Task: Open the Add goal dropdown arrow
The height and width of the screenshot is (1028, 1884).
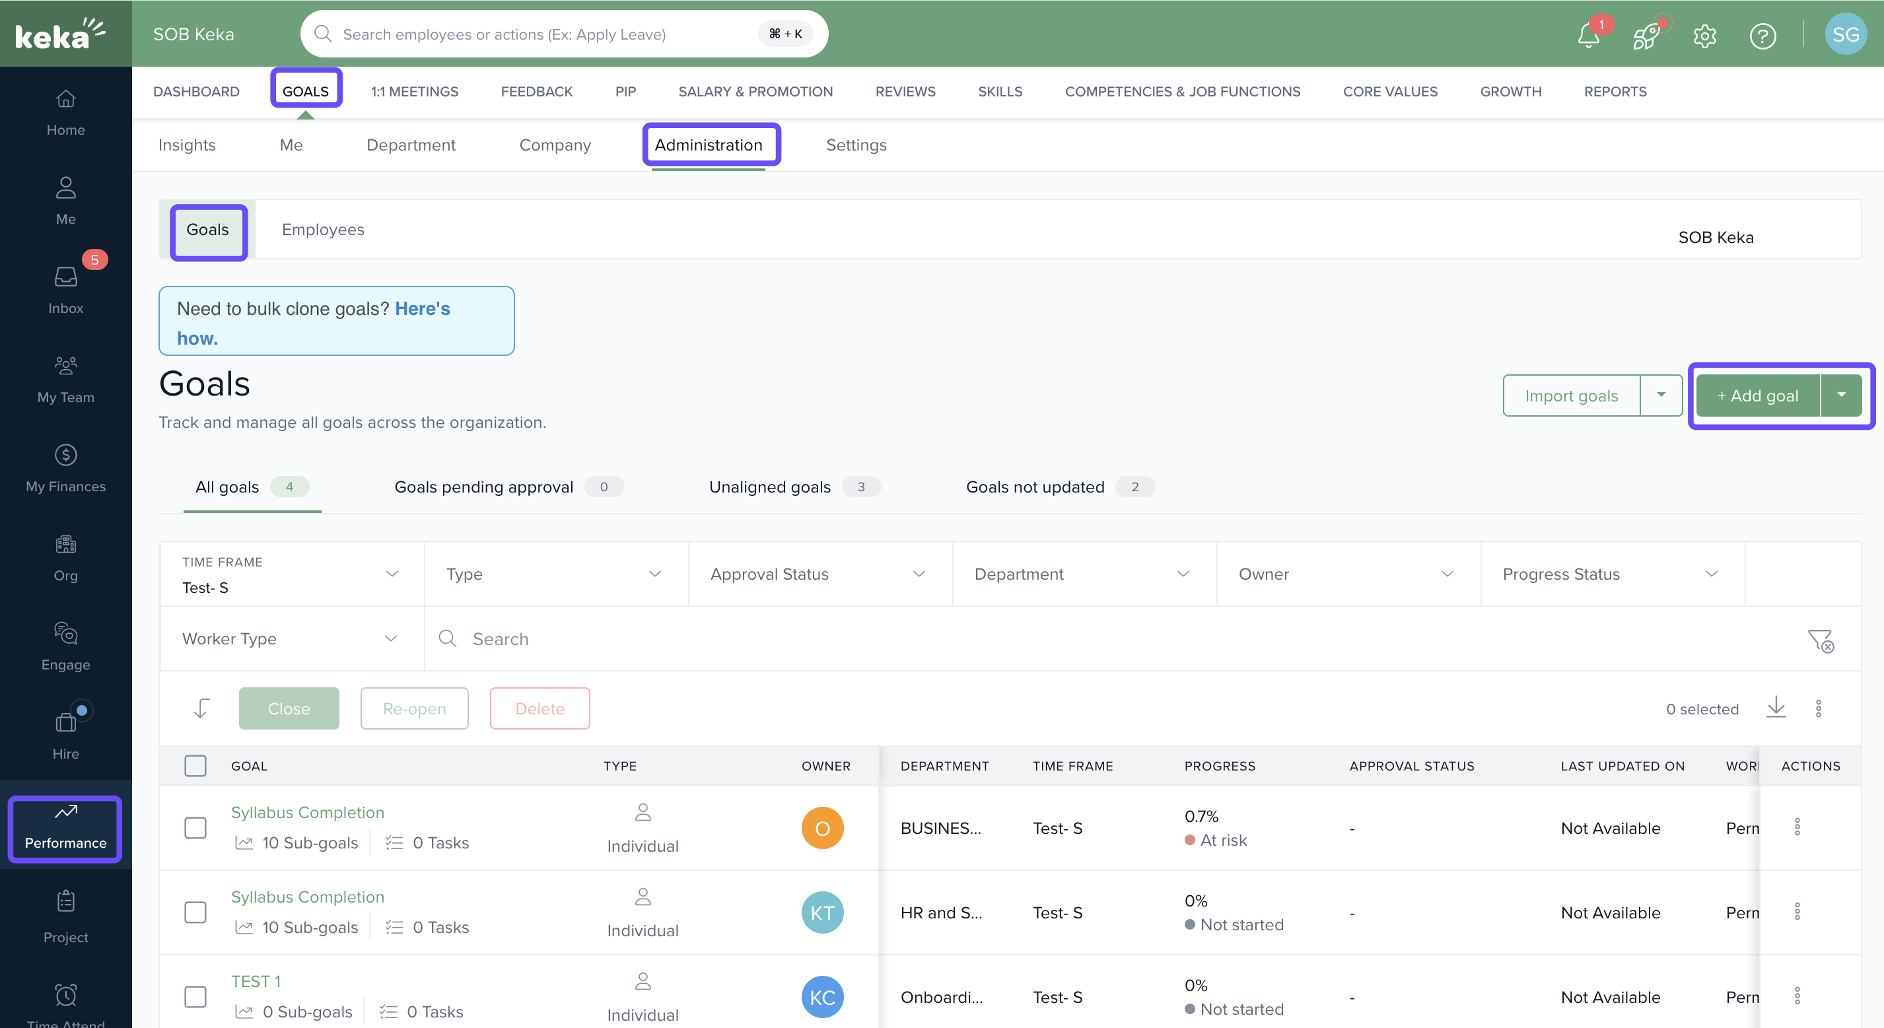Action: (x=1841, y=395)
